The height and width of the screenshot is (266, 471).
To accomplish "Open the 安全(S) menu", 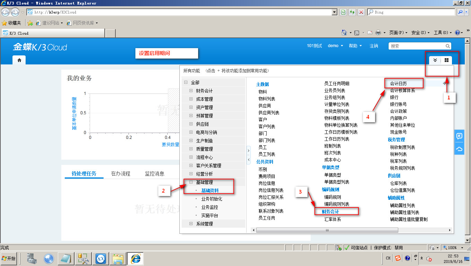I will point(420,33).
